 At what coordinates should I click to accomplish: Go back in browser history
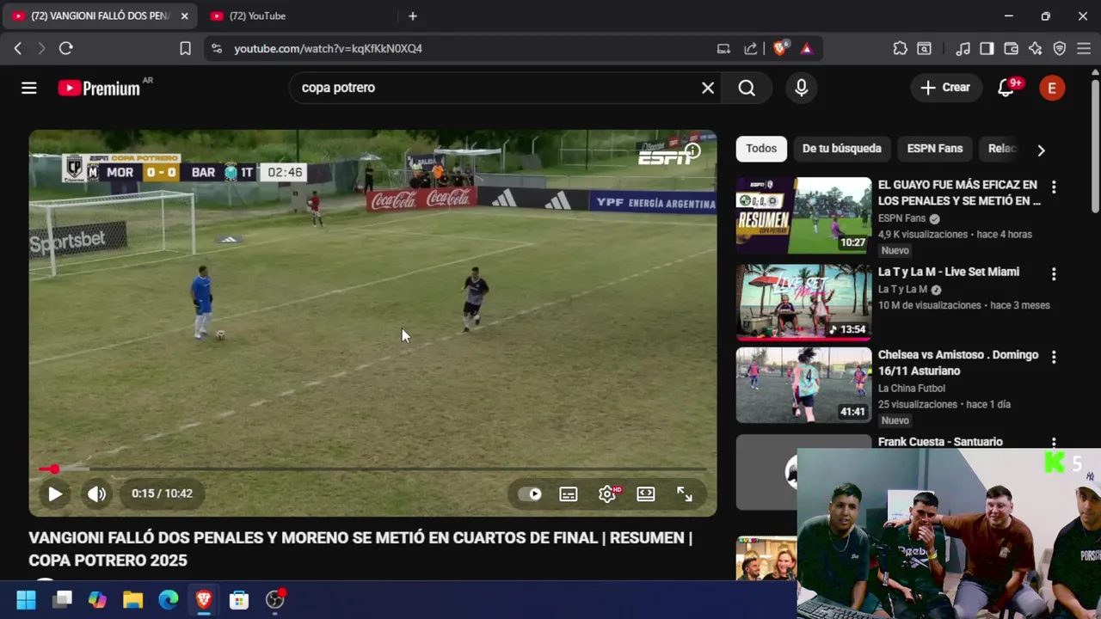point(18,49)
